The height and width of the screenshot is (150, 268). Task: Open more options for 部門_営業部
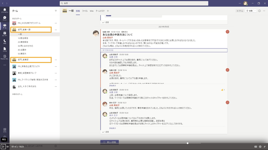56,60
